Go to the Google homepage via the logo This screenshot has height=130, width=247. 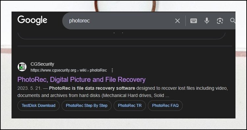pos(32,20)
